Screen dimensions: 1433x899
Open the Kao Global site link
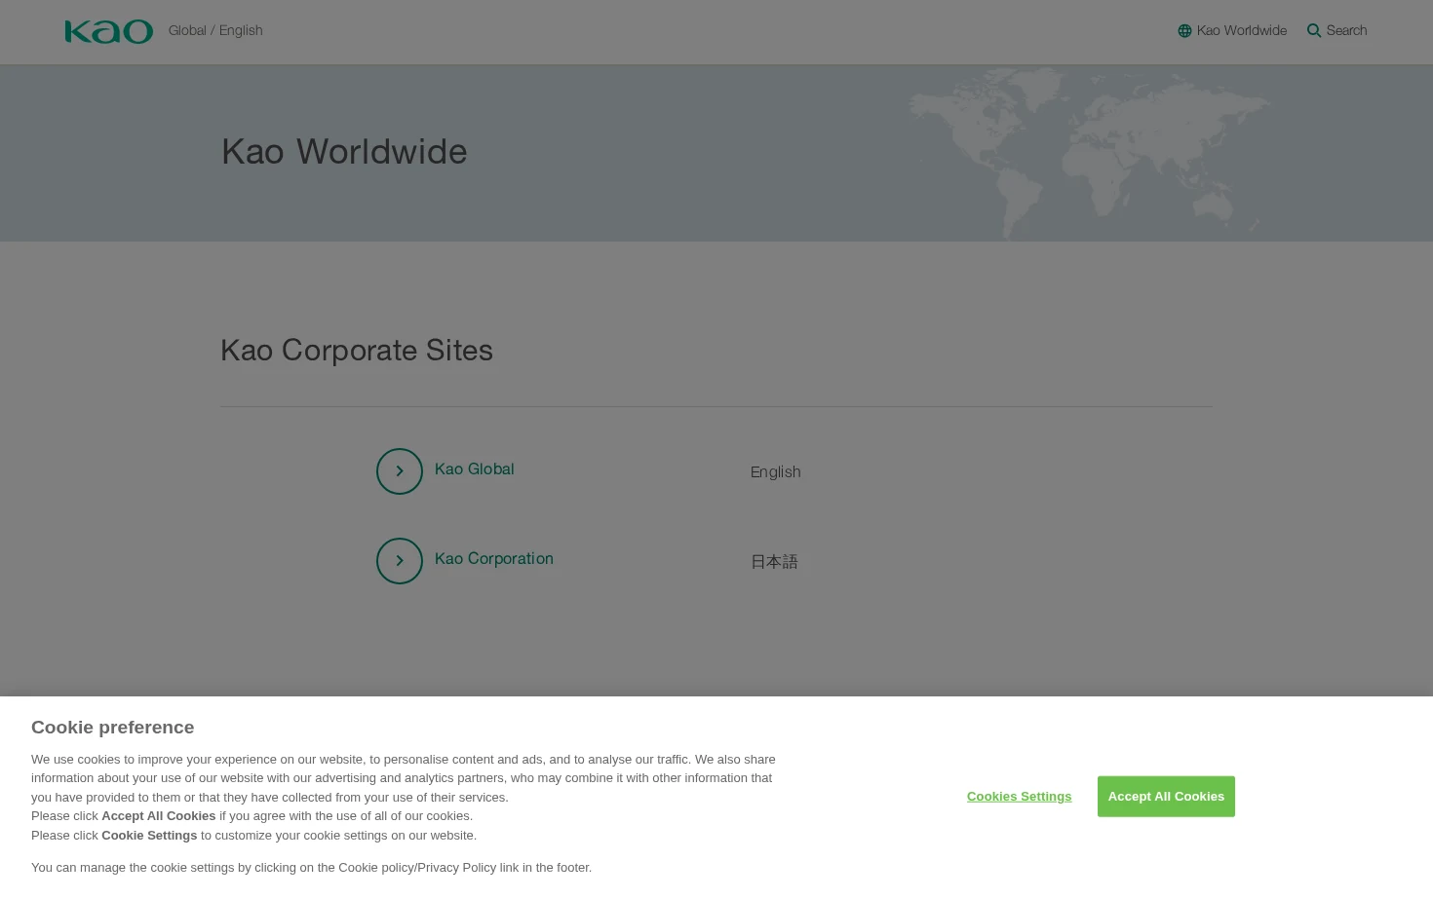[474, 469]
